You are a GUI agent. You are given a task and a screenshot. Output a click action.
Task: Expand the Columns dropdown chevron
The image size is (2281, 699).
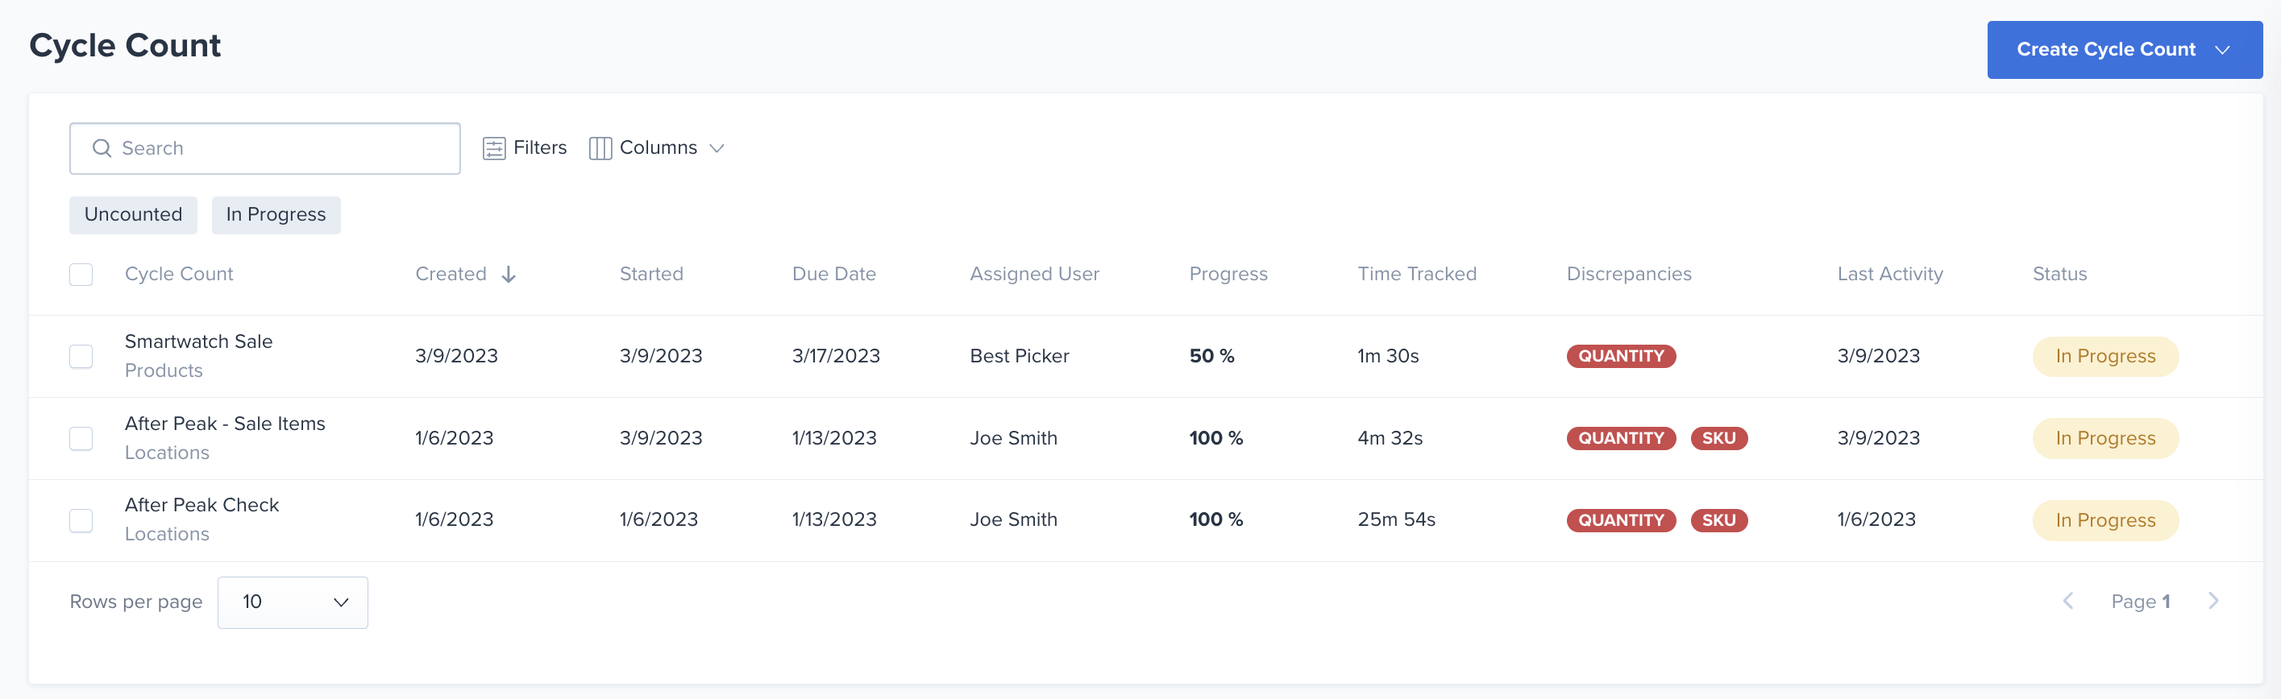[717, 147]
